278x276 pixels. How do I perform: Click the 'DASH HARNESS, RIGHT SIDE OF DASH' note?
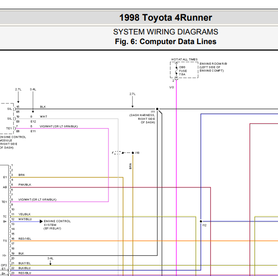pyautogui.click(x=142, y=119)
